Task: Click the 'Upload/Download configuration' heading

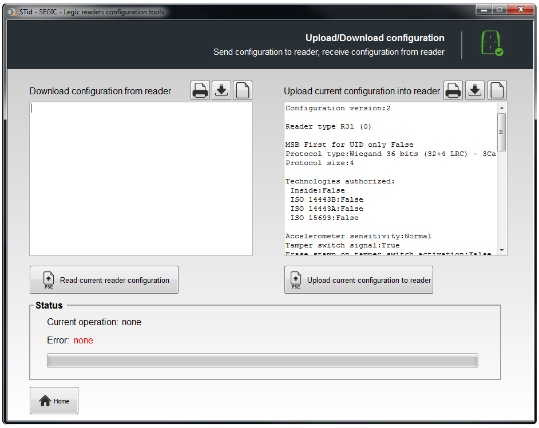Action: pyautogui.click(x=375, y=38)
